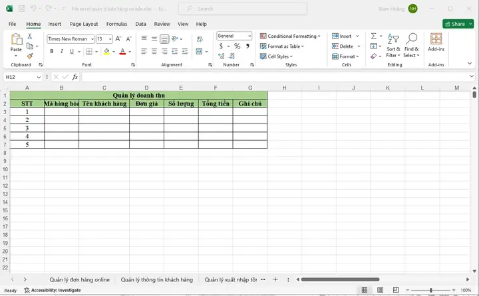
Task: Open Times New Roman font dropdown
Action: coord(92,39)
